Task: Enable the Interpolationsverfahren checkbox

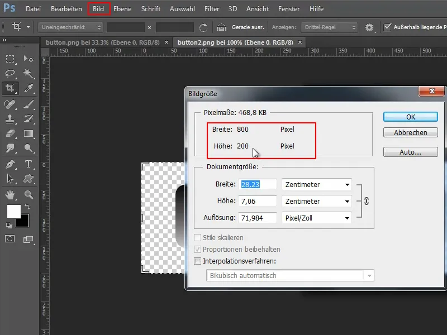Action: tap(198, 260)
